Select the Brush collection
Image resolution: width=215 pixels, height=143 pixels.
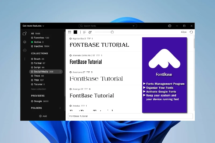click(37, 59)
